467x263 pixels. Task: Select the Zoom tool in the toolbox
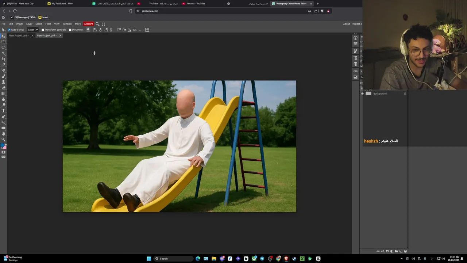[4, 140]
